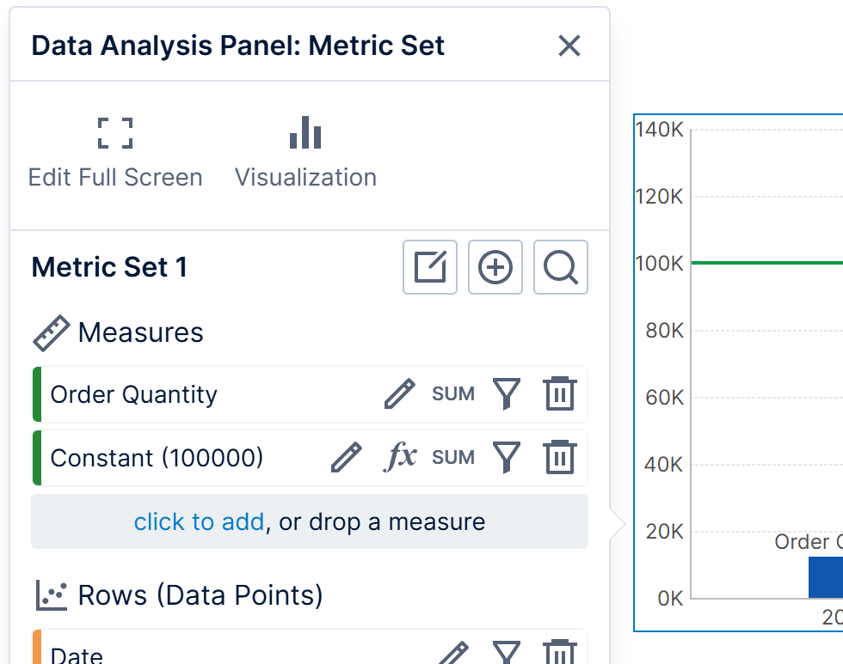Image resolution: width=843 pixels, height=664 pixels.
Task: Open filter for Constant (100000) measure
Action: point(507,458)
